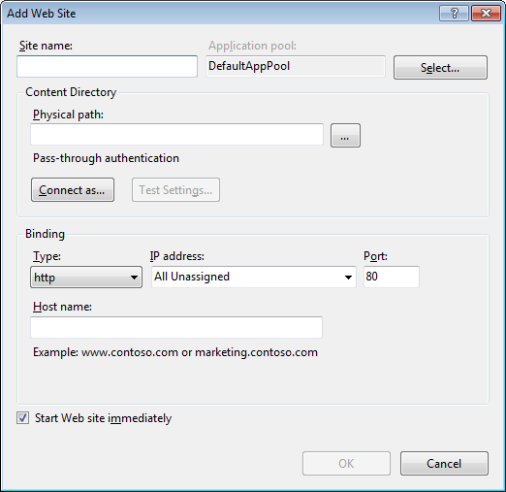Click the Cancel button
506x492 pixels.
[444, 464]
